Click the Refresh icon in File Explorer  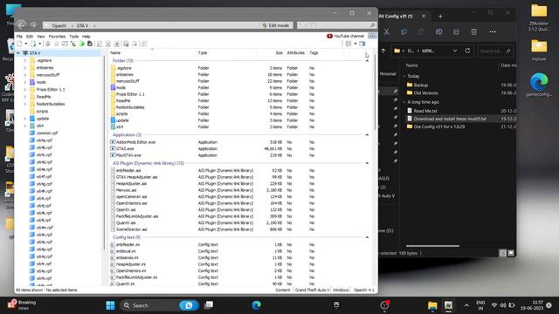click(467, 51)
